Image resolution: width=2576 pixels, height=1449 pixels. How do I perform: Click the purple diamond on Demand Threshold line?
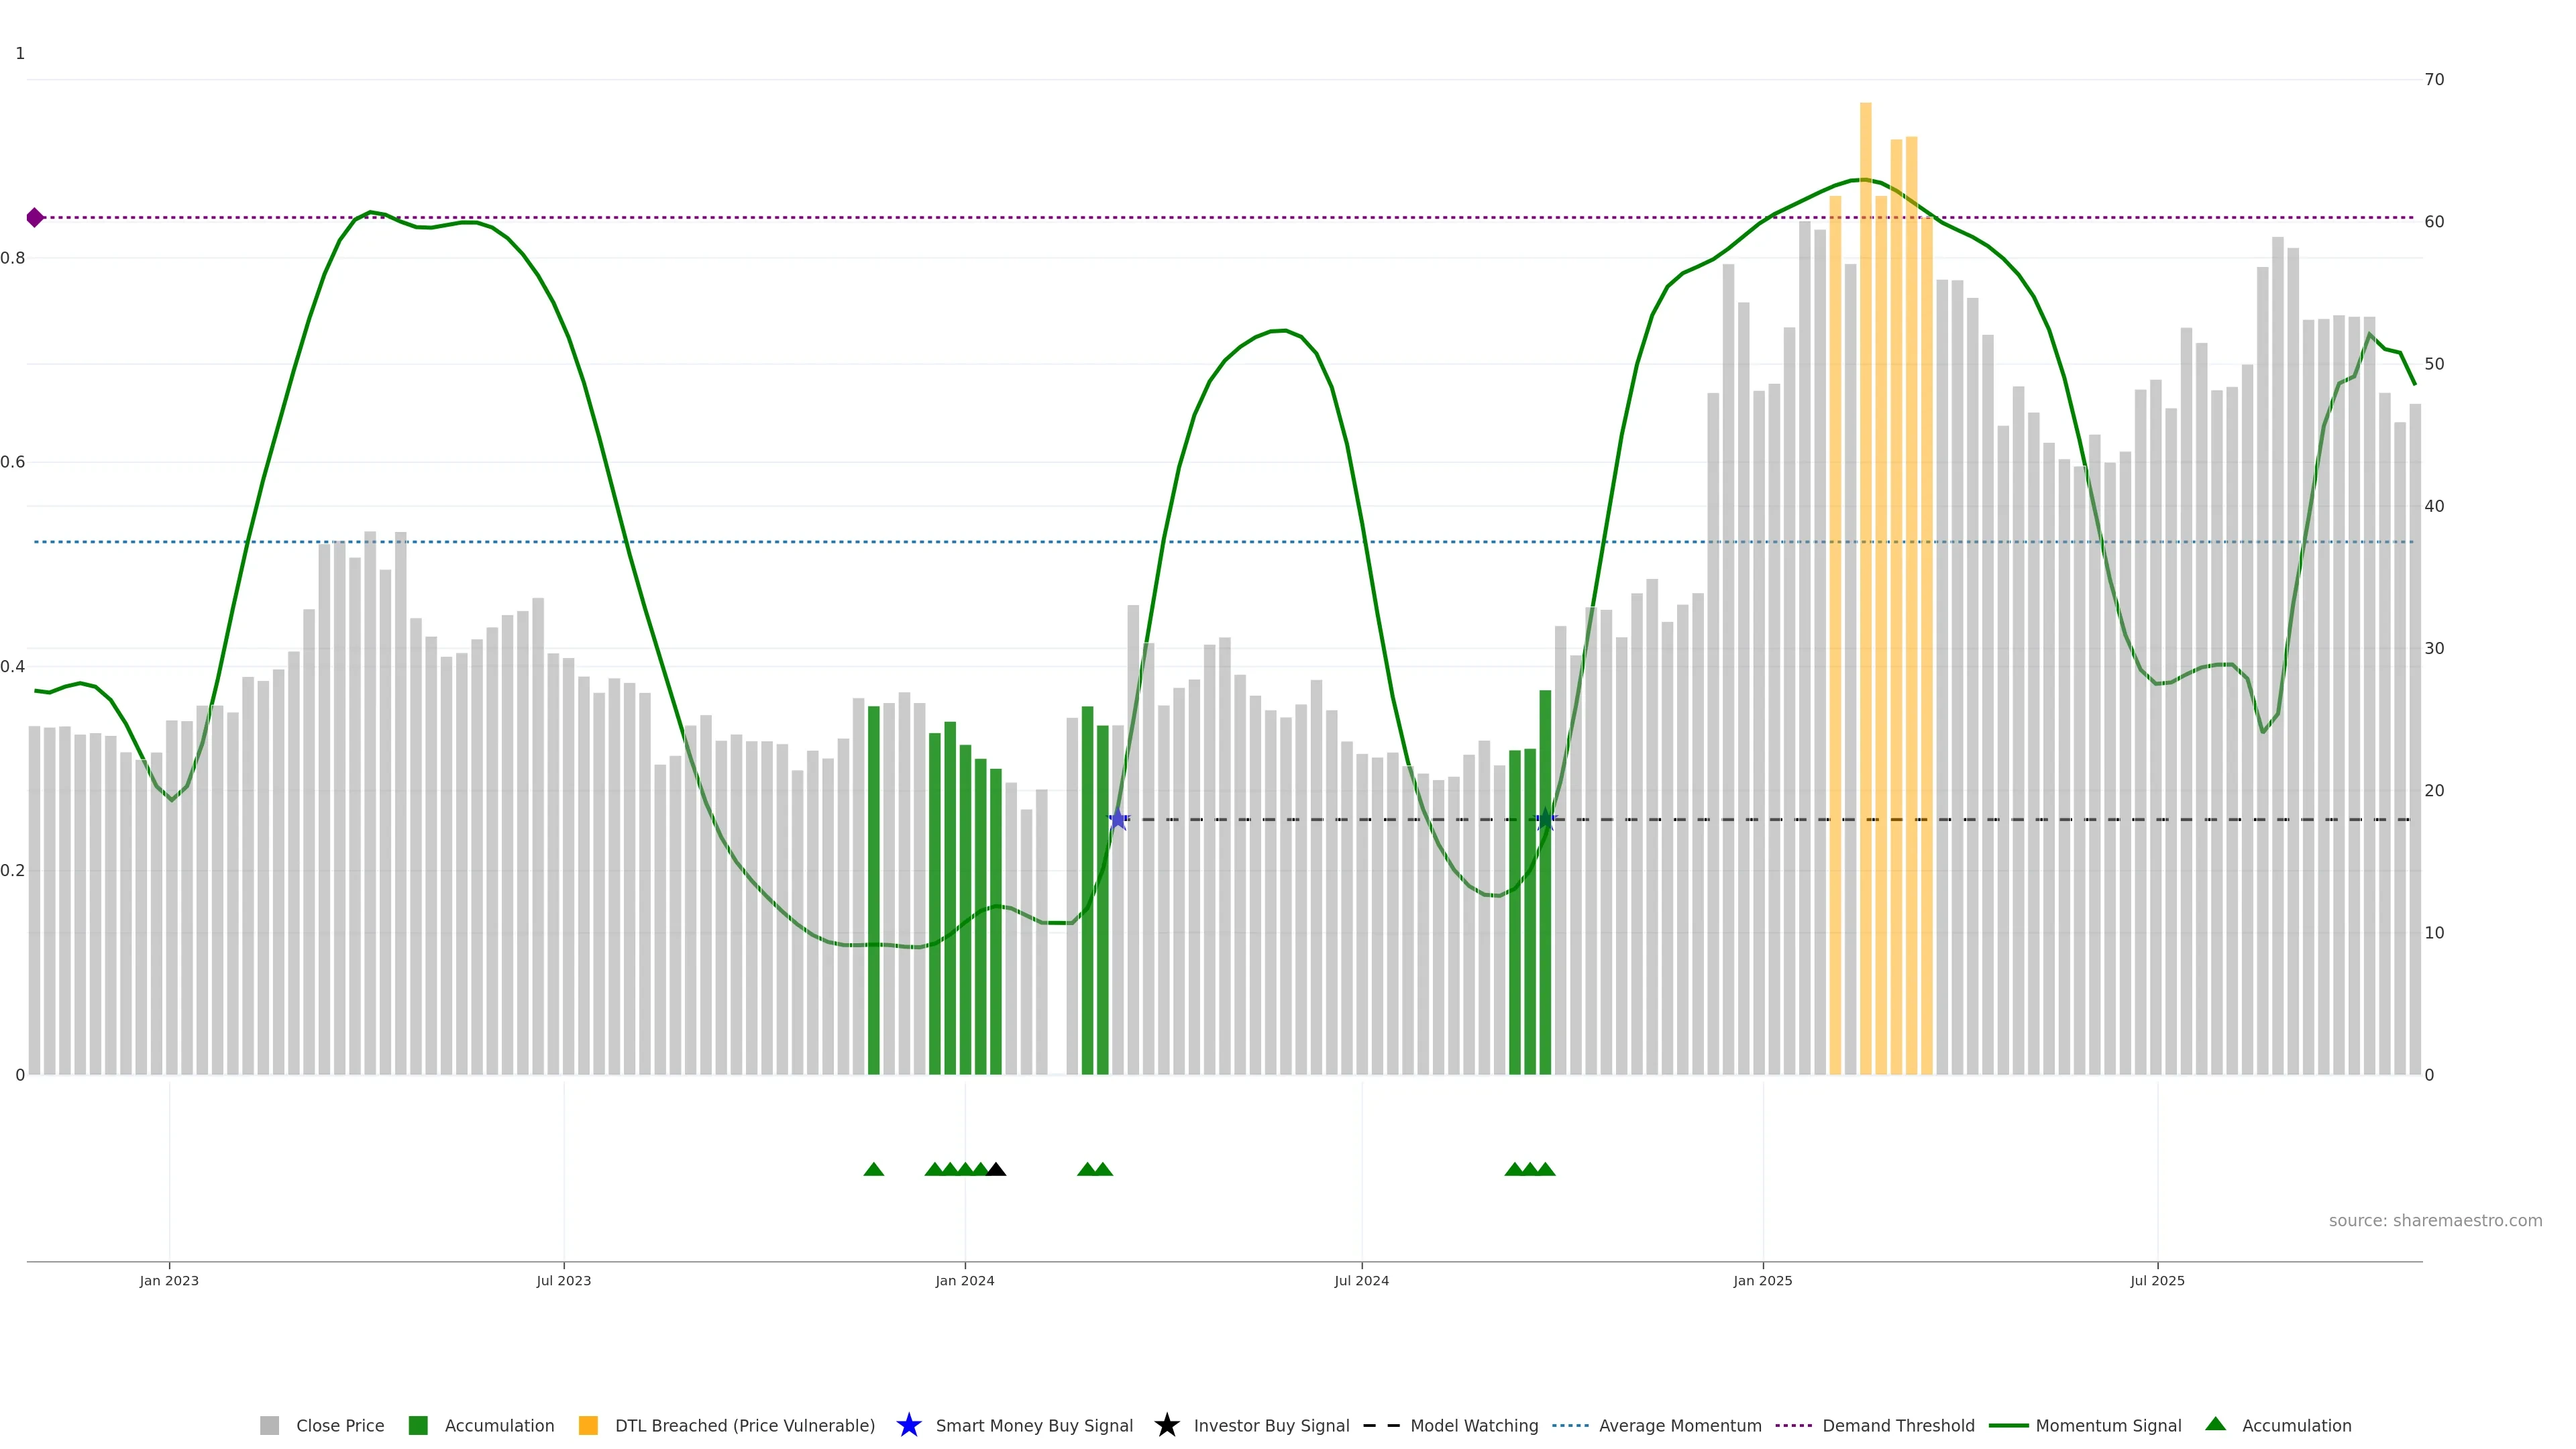click(35, 218)
